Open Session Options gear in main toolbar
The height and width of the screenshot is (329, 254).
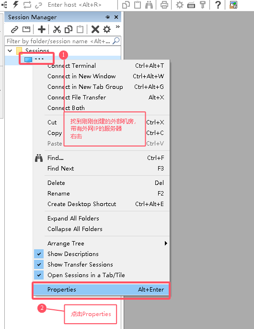pyautogui.click(x=179, y=5)
